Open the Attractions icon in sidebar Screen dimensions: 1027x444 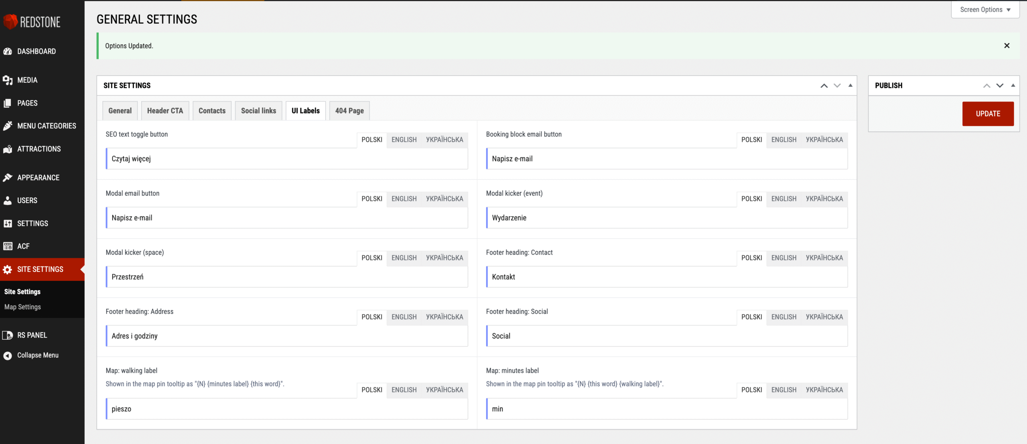[x=8, y=149]
